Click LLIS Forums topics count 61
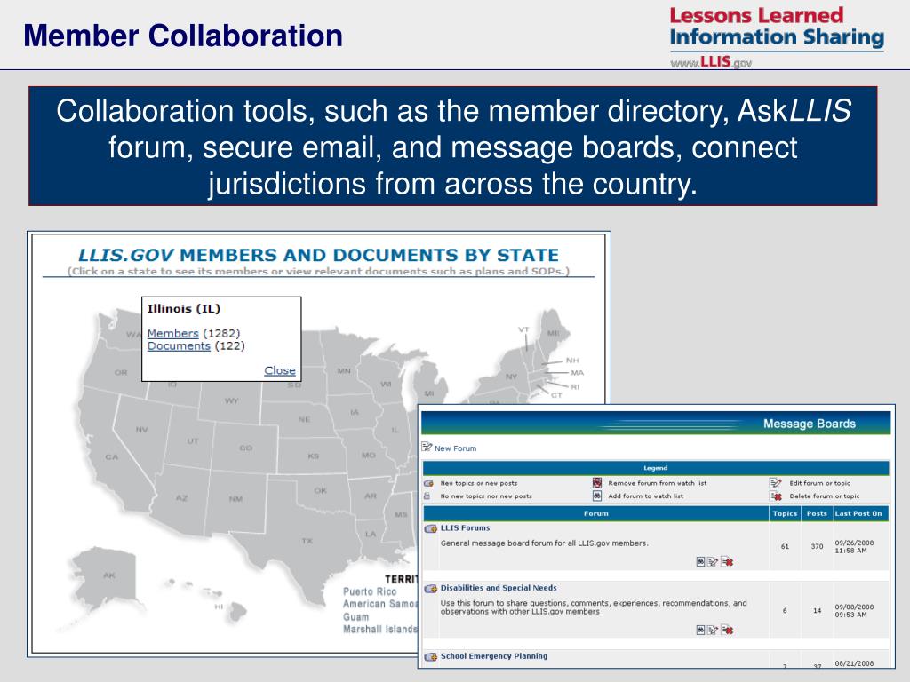The image size is (910, 682). click(785, 546)
